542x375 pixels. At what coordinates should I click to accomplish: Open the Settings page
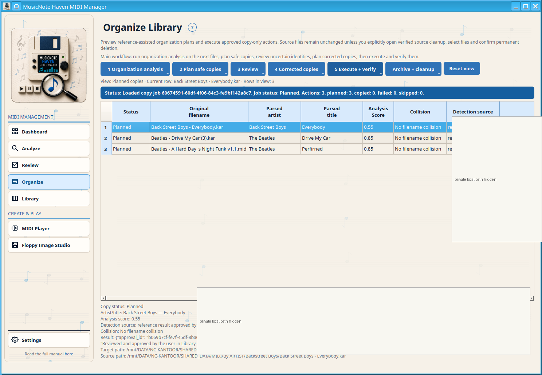(49, 340)
